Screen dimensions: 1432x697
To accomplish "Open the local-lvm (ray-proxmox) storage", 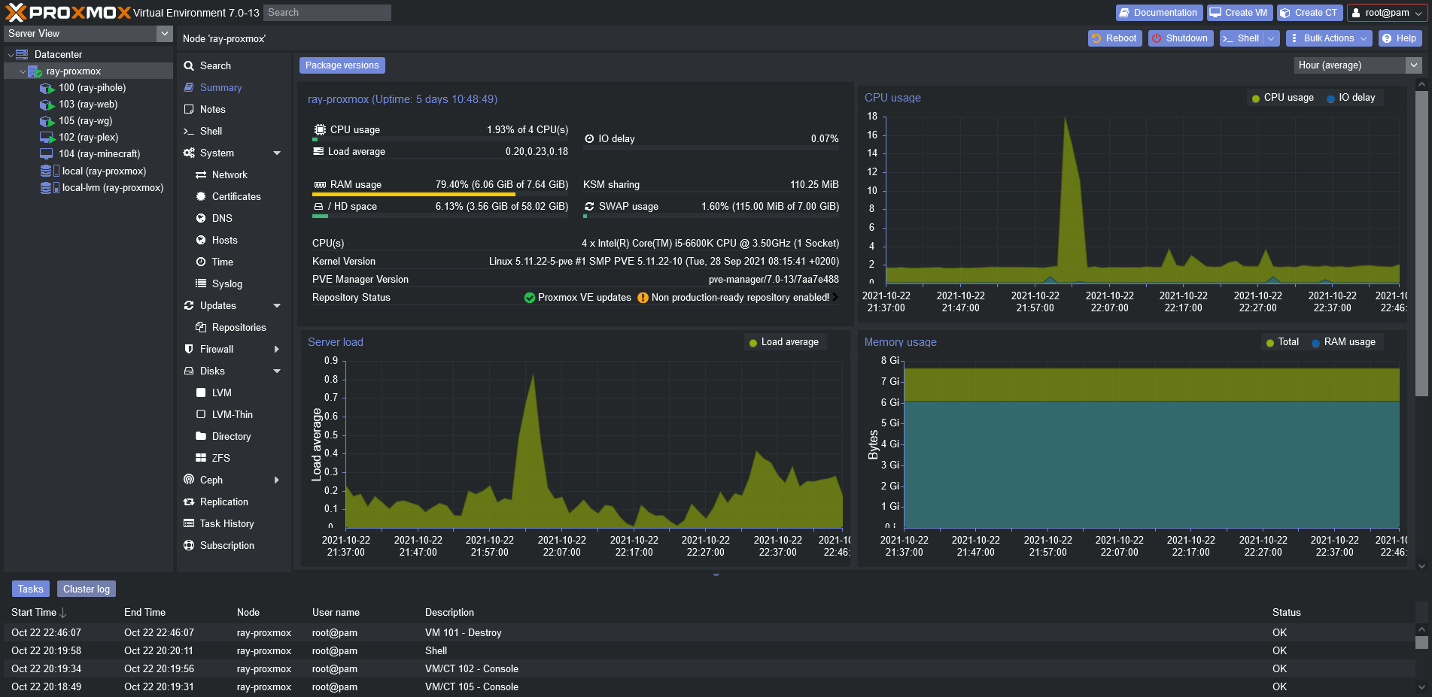I will [x=112, y=188].
